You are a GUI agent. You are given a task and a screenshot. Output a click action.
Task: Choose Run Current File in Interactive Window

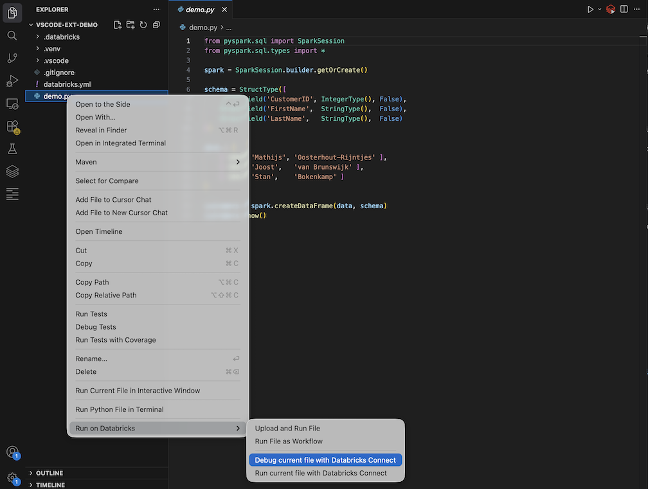coord(157,391)
